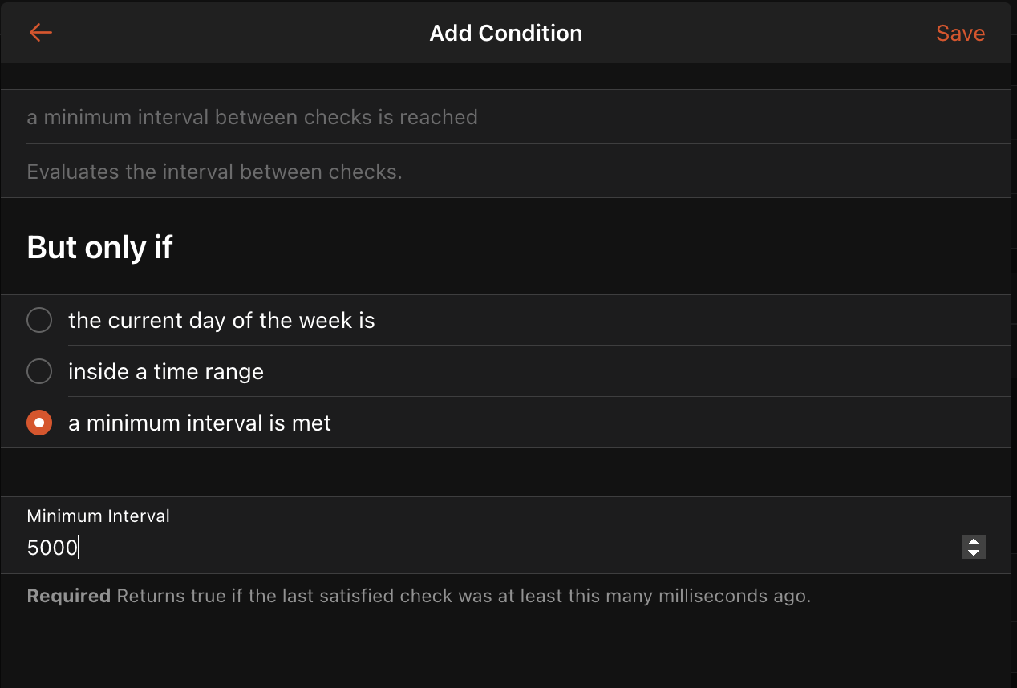Click the 'a minimum interval is met' label
This screenshot has width=1017, height=688.
[x=200, y=423]
